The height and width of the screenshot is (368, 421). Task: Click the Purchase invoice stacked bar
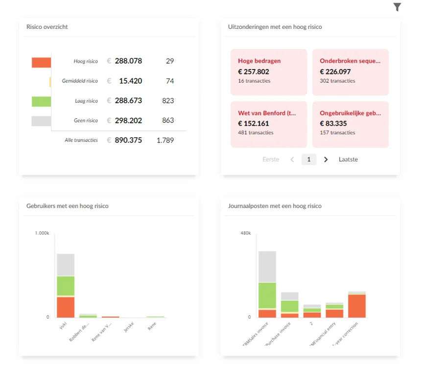(290, 305)
